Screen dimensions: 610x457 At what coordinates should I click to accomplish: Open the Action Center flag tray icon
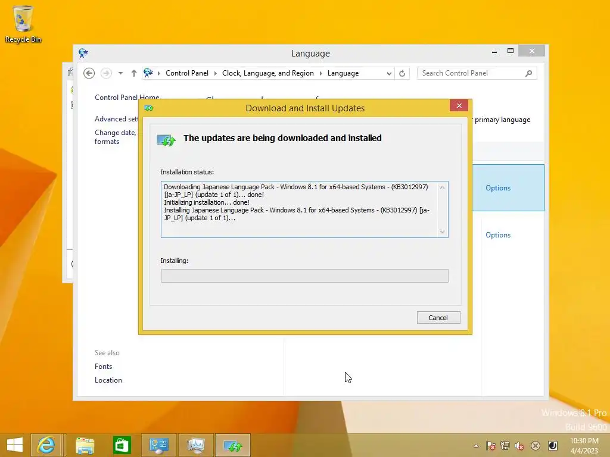491,446
